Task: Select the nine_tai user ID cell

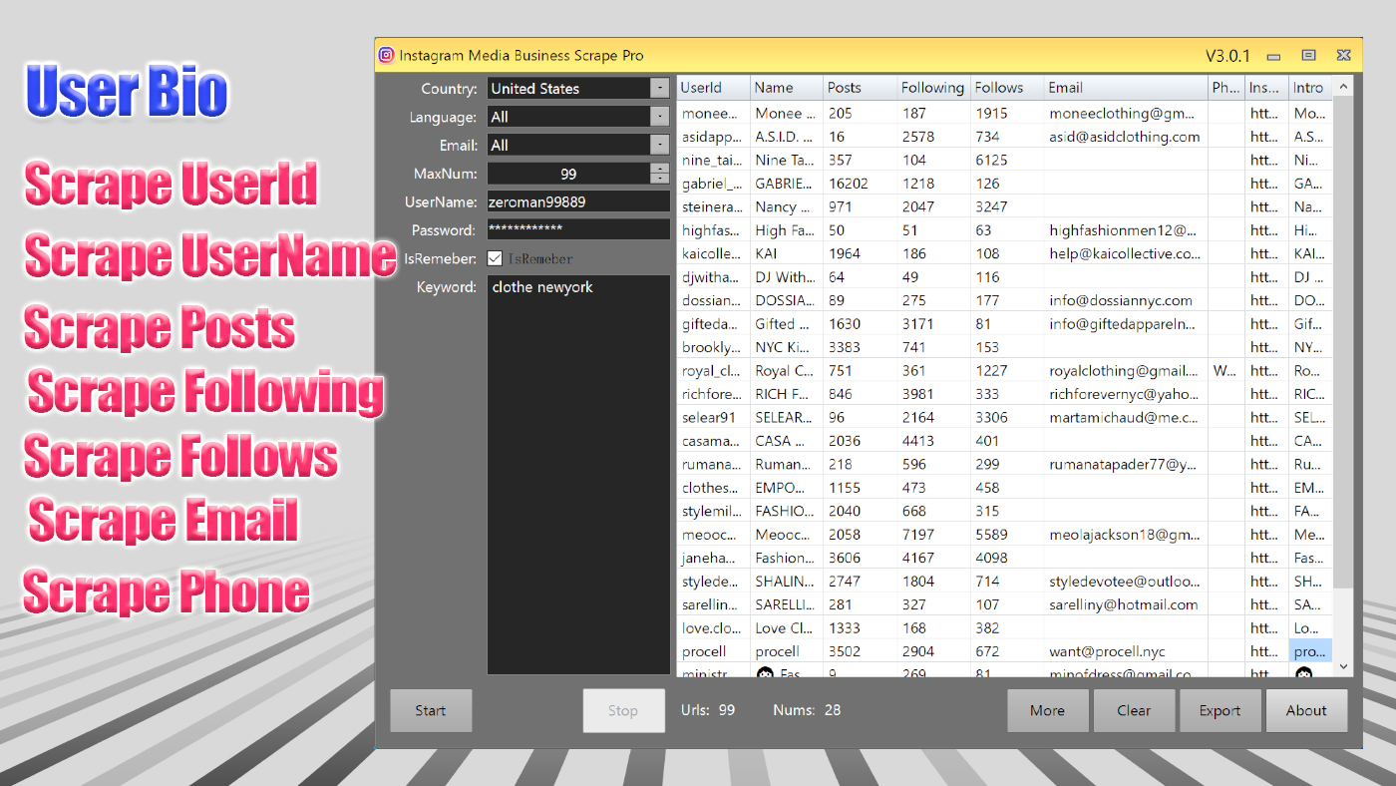Action: (x=714, y=160)
